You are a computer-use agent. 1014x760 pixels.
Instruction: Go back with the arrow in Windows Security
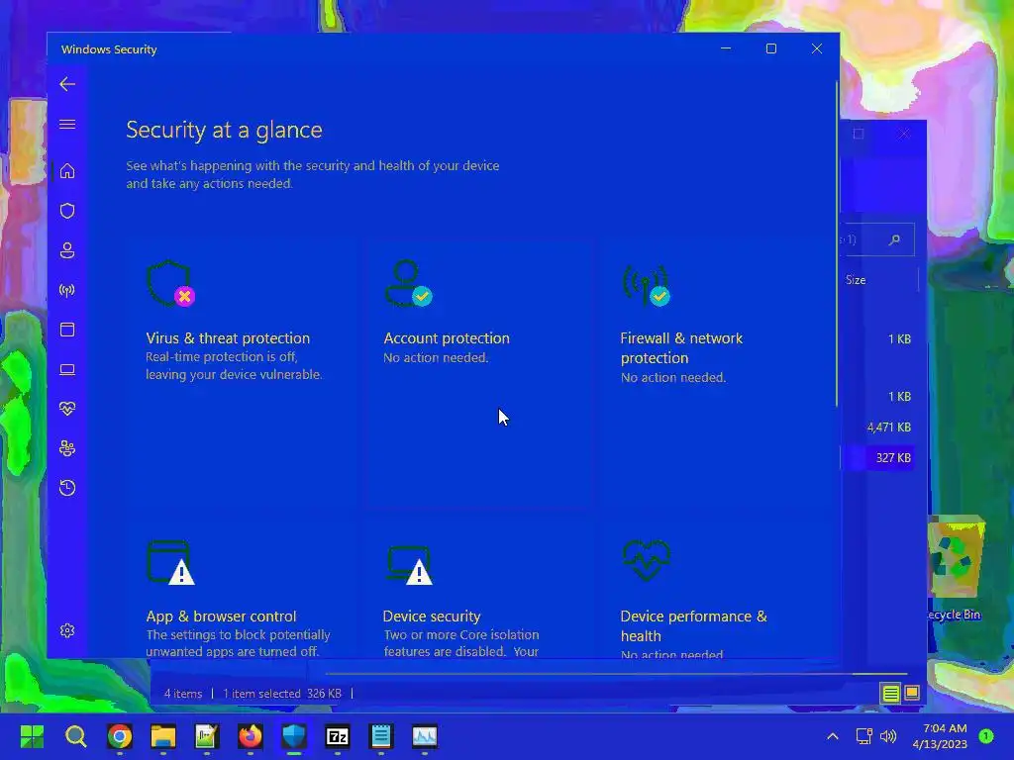coord(67,84)
